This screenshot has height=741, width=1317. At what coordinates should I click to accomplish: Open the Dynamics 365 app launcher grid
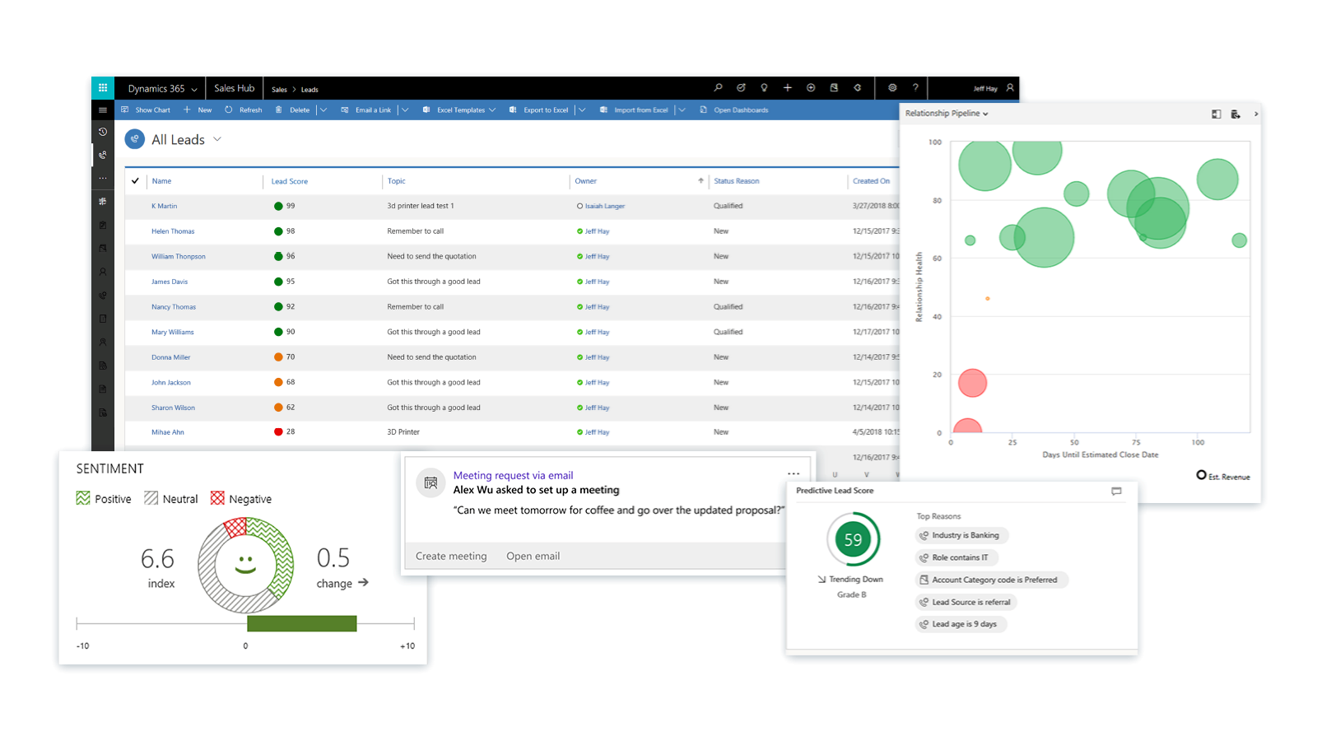click(x=103, y=88)
